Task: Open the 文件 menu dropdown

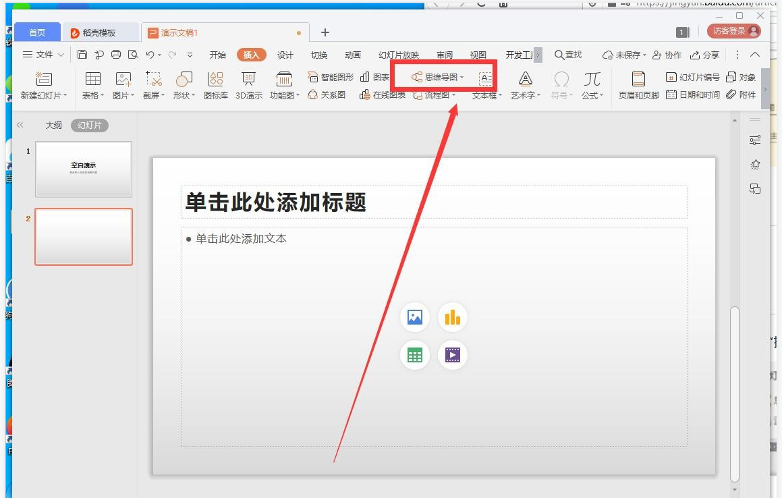Action: pyautogui.click(x=44, y=55)
